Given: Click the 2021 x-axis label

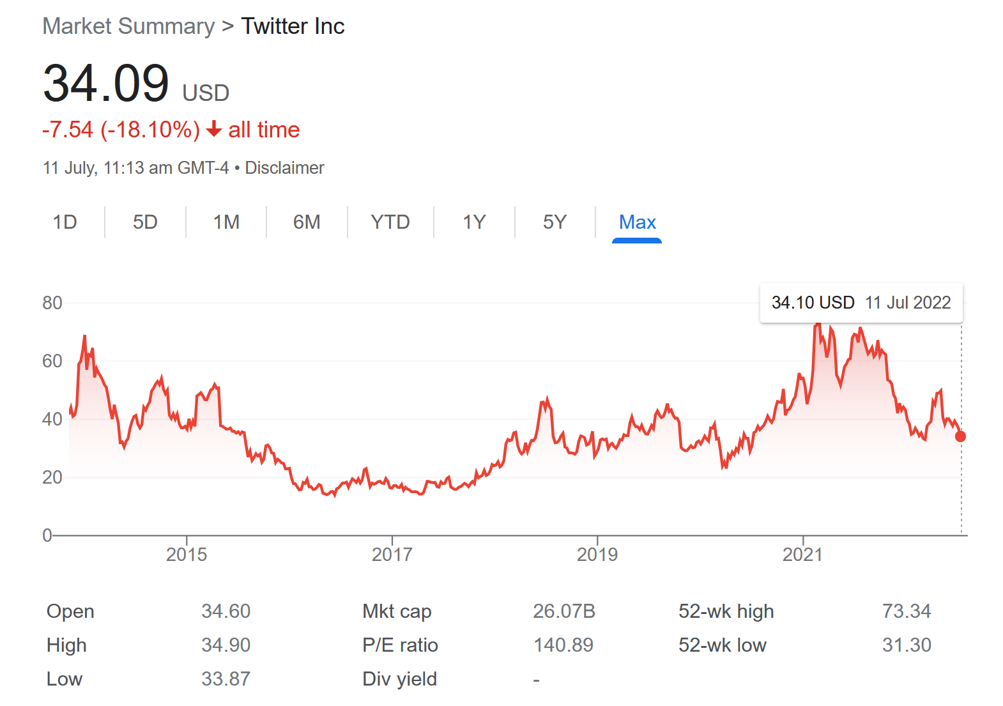Looking at the screenshot, I should point(802,555).
